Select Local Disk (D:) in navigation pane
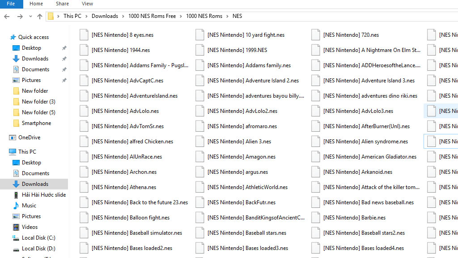The width and height of the screenshot is (458, 258). pos(38,249)
